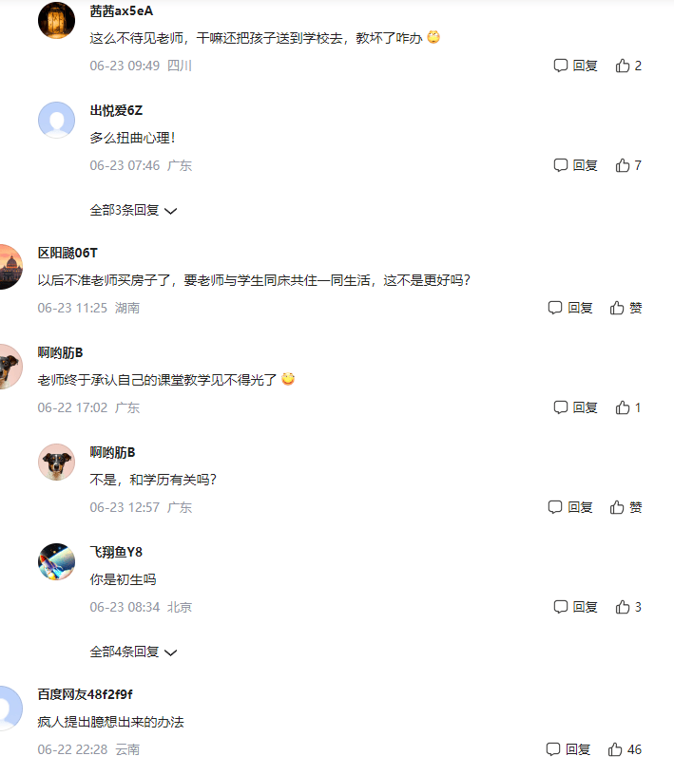674x775 pixels.
Task: Reply to 百度网友48f2f9f's comment
Action: pos(568,749)
